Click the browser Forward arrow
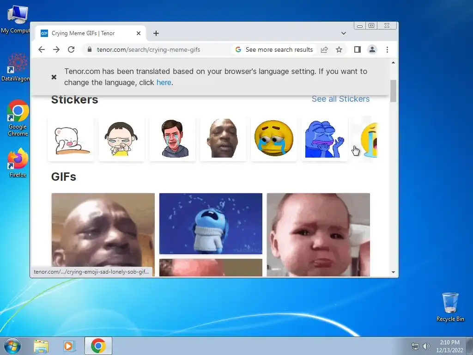The height and width of the screenshot is (355, 473). [56, 49]
